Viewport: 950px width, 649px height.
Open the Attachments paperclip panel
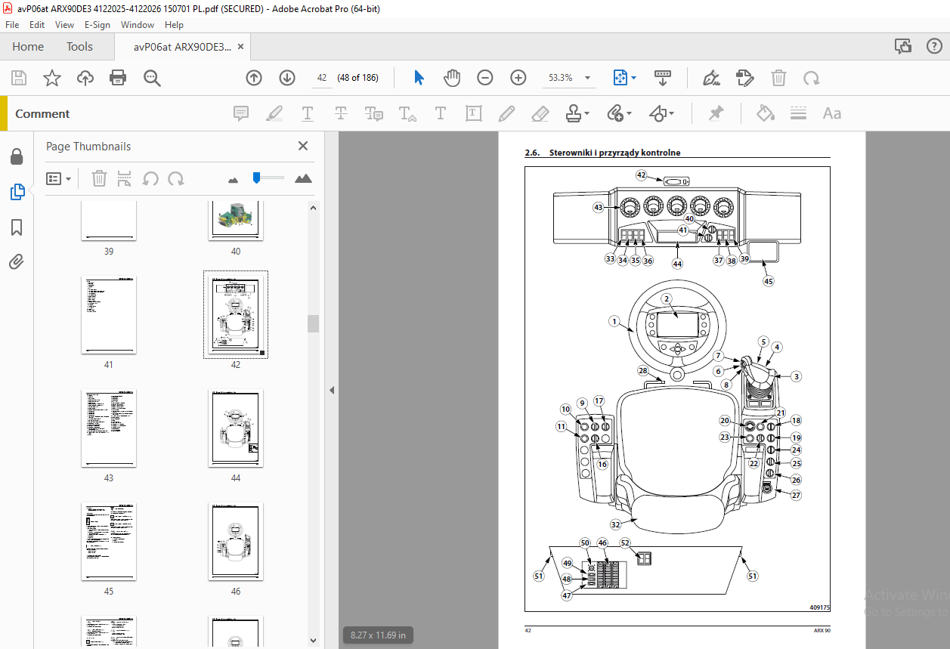pos(17,262)
